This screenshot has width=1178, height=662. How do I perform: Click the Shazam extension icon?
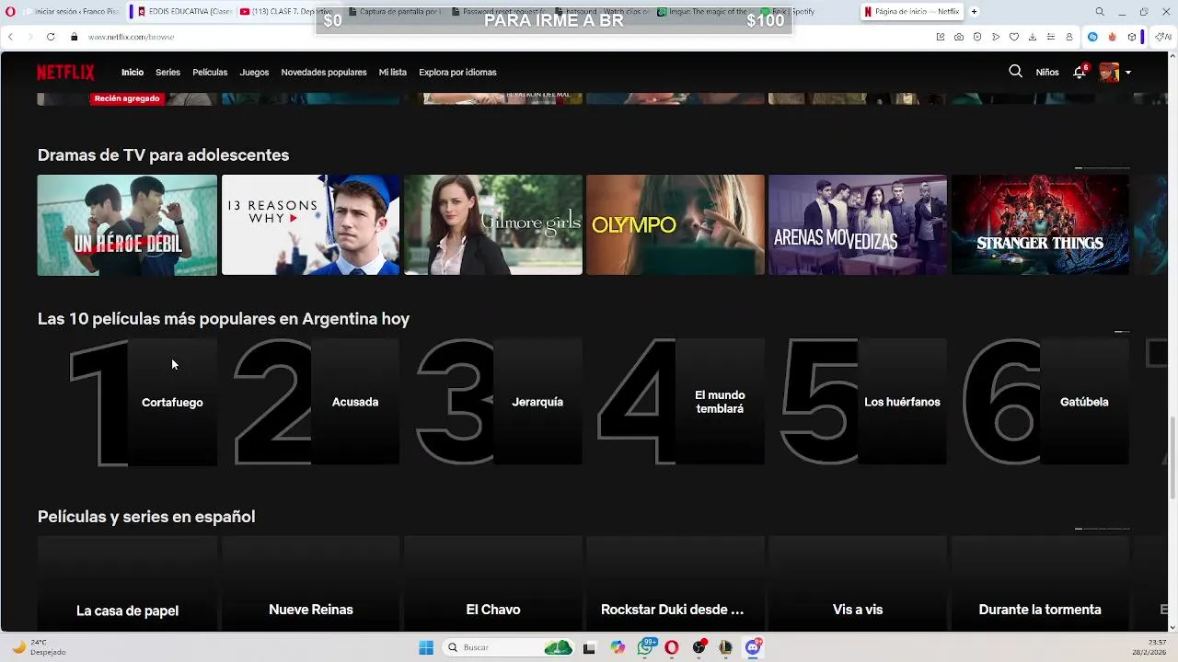(1092, 37)
